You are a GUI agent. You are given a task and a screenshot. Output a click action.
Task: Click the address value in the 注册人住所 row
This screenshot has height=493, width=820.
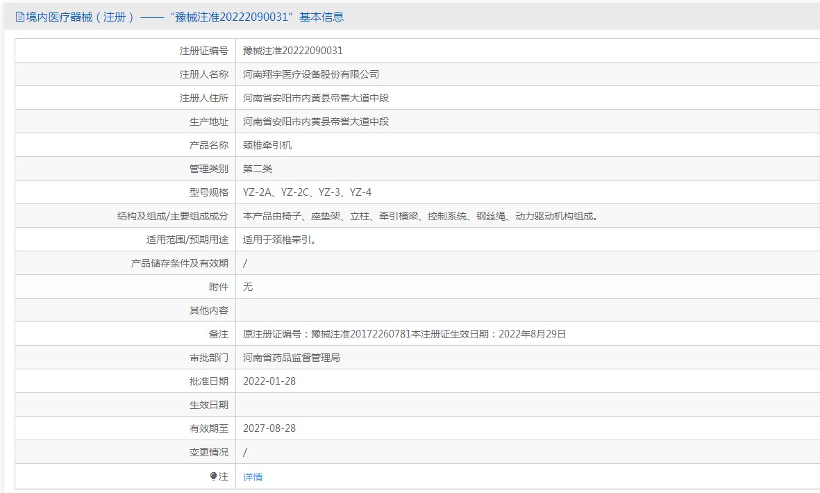316,98
